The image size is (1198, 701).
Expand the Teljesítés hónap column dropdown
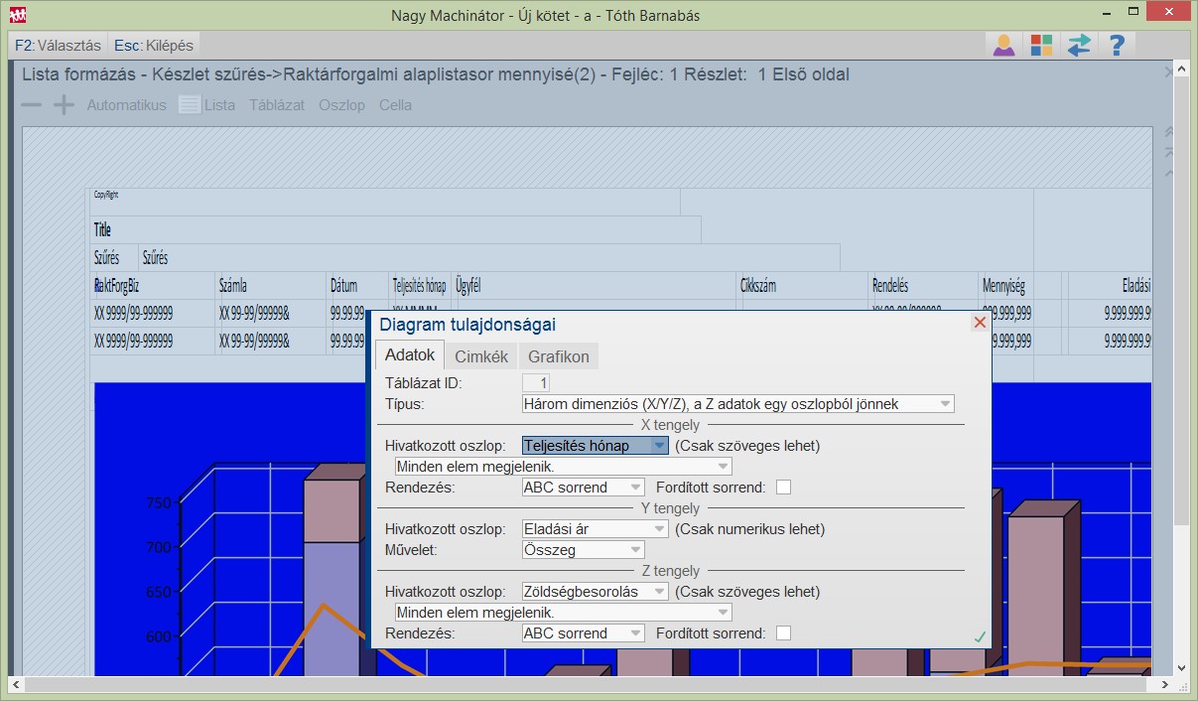(x=659, y=446)
